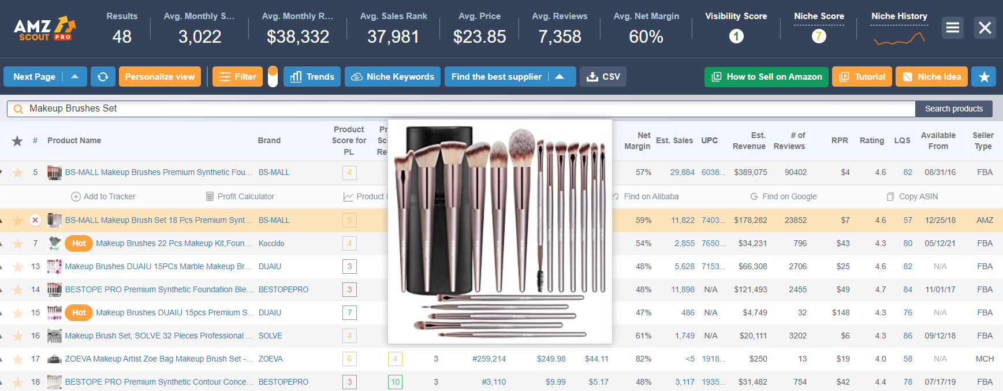Open How to Sell on Amazon
Image resolution: width=1003 pixels, height=391 pixels.
[x=766, y=76]
